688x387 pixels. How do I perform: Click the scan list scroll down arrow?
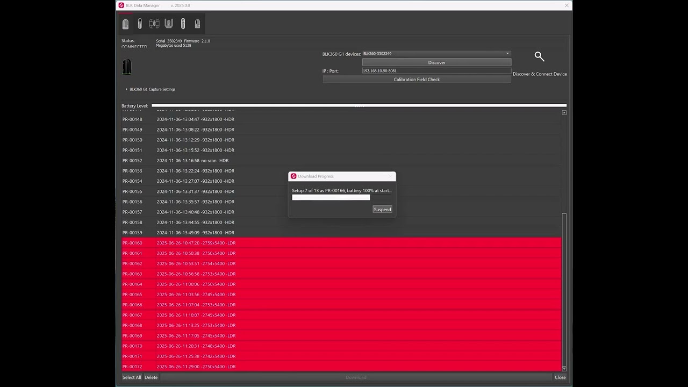tap(564, 369)
